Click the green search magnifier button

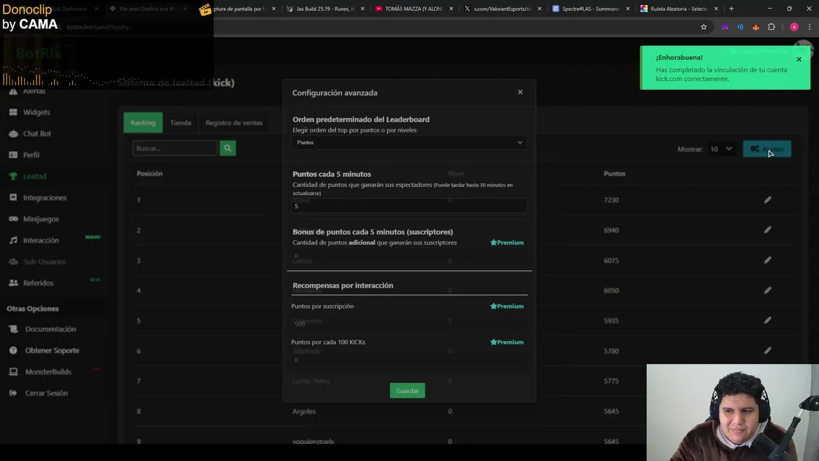click(227, 149)
